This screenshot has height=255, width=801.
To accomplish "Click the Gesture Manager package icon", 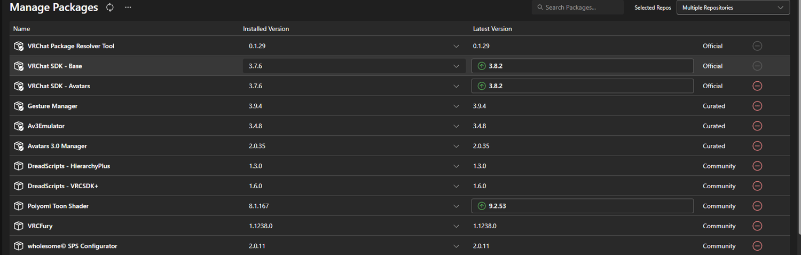I will click(19, 106).
